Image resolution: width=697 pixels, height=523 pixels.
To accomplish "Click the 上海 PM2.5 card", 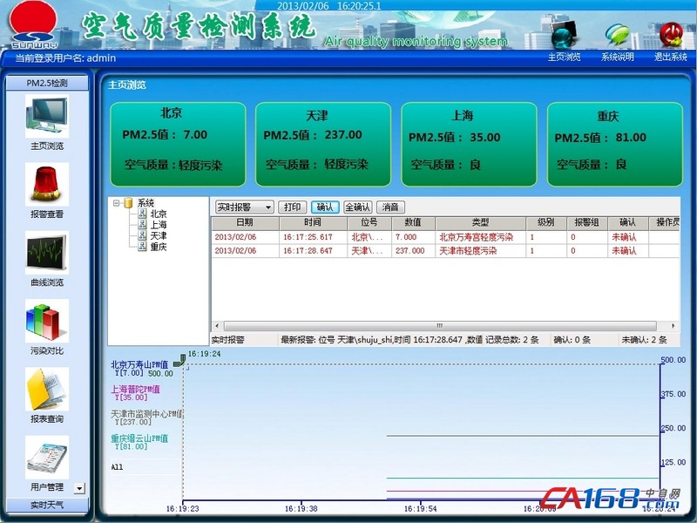I will 469,145.
